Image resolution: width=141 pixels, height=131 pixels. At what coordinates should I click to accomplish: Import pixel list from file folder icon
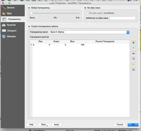133,65
